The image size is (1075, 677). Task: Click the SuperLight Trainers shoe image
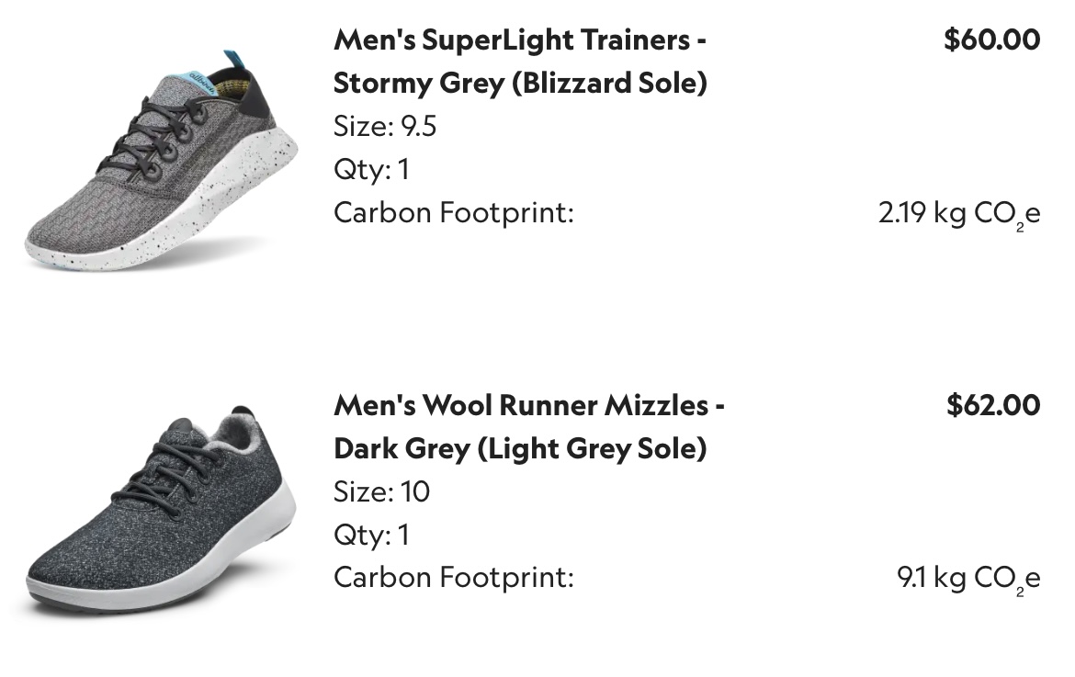tap(161, 161)
